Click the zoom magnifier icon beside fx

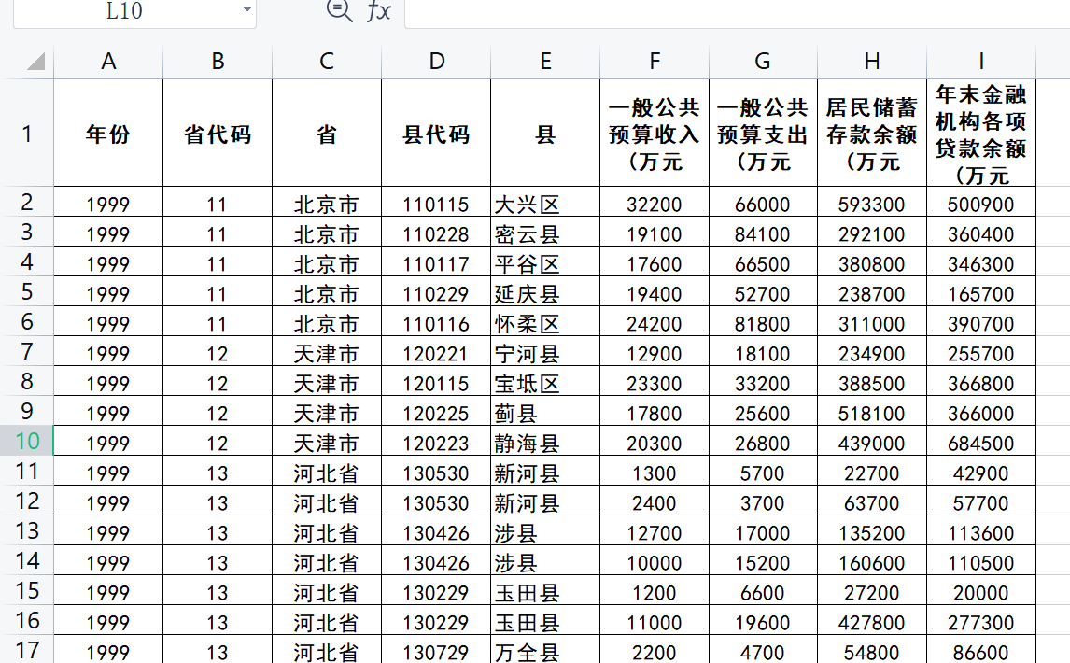click(339, 10)
